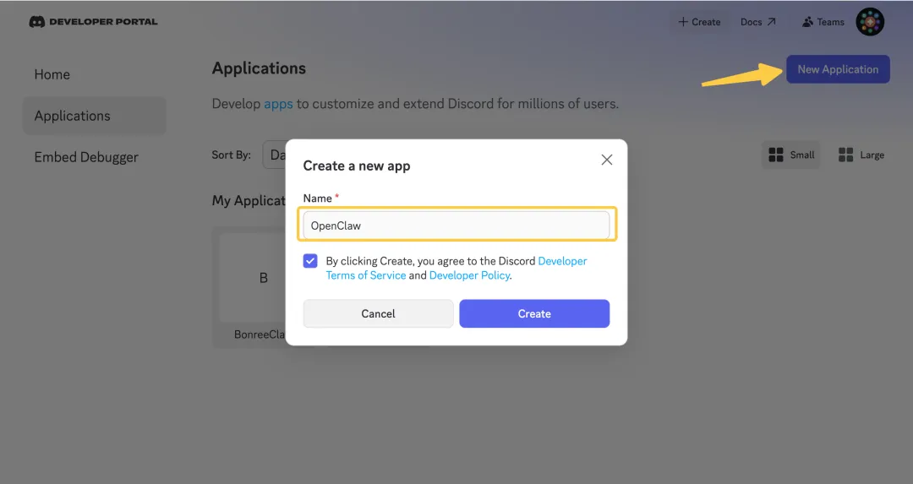Click Cancel in the dialog
913x484 pixels.
click(378, 313)
